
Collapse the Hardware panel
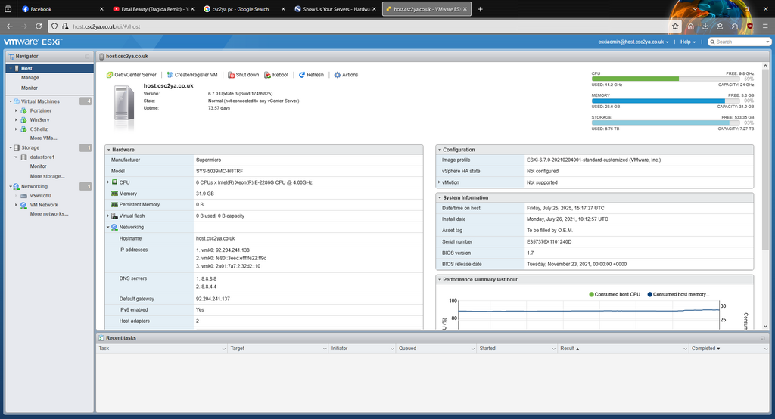coord(109,150)
